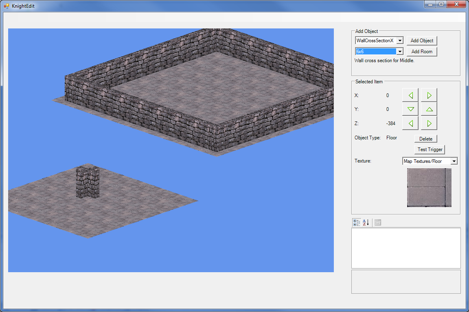This screenshot has width=469, height=312.
Task: Click the left green arrow beside Z
Action: [410, 123]
